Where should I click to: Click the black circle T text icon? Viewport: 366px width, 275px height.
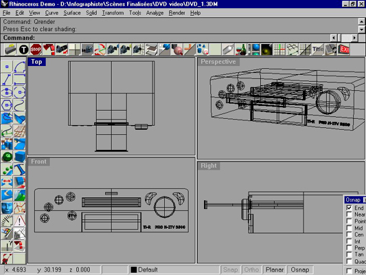pyautogui.click(x=23, y=49)
